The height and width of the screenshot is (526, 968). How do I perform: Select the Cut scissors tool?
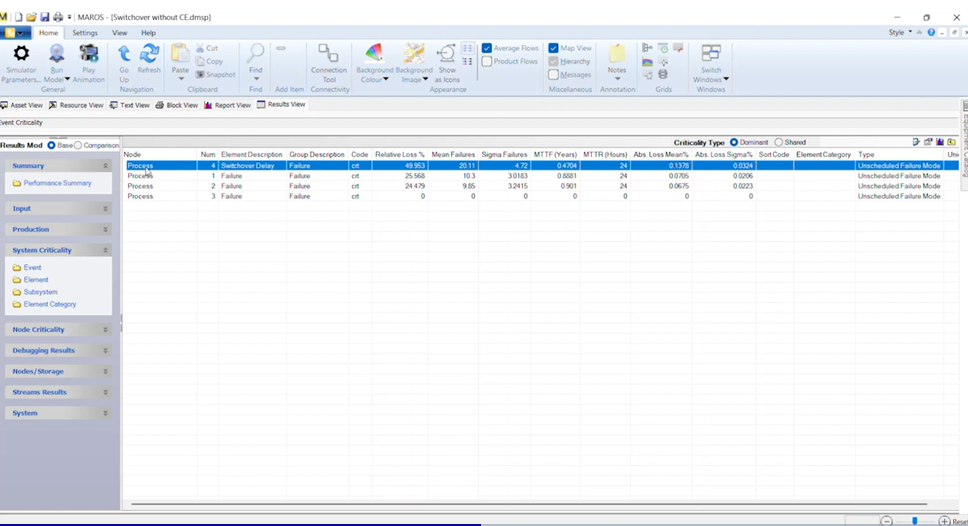tap(207, 48)
